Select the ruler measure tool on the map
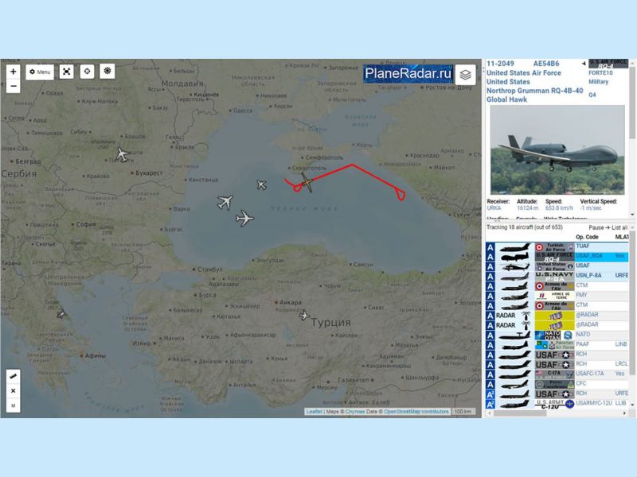Image resolution: width=637 pixels, height=477 pixels. [14, 376]
